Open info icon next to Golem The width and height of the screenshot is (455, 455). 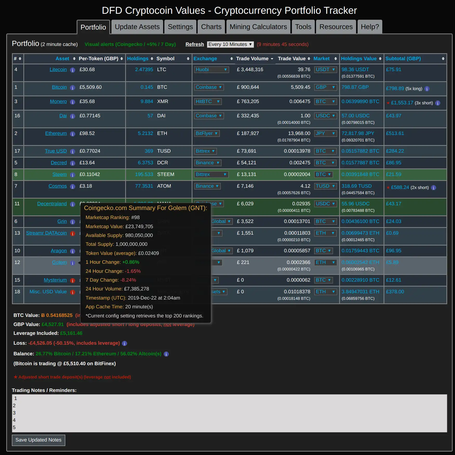[73, 263]
